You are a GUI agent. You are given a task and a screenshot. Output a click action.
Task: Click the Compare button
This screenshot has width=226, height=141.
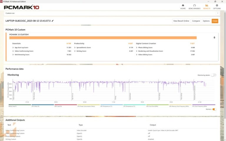[x=196, y=21]
